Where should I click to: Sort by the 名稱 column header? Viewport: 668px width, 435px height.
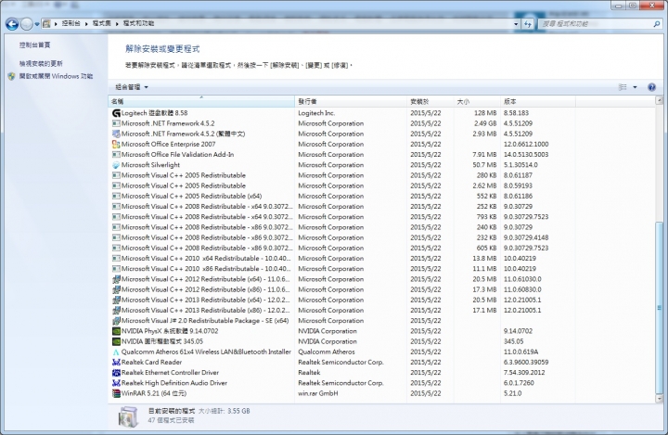(x=201, y=101)
